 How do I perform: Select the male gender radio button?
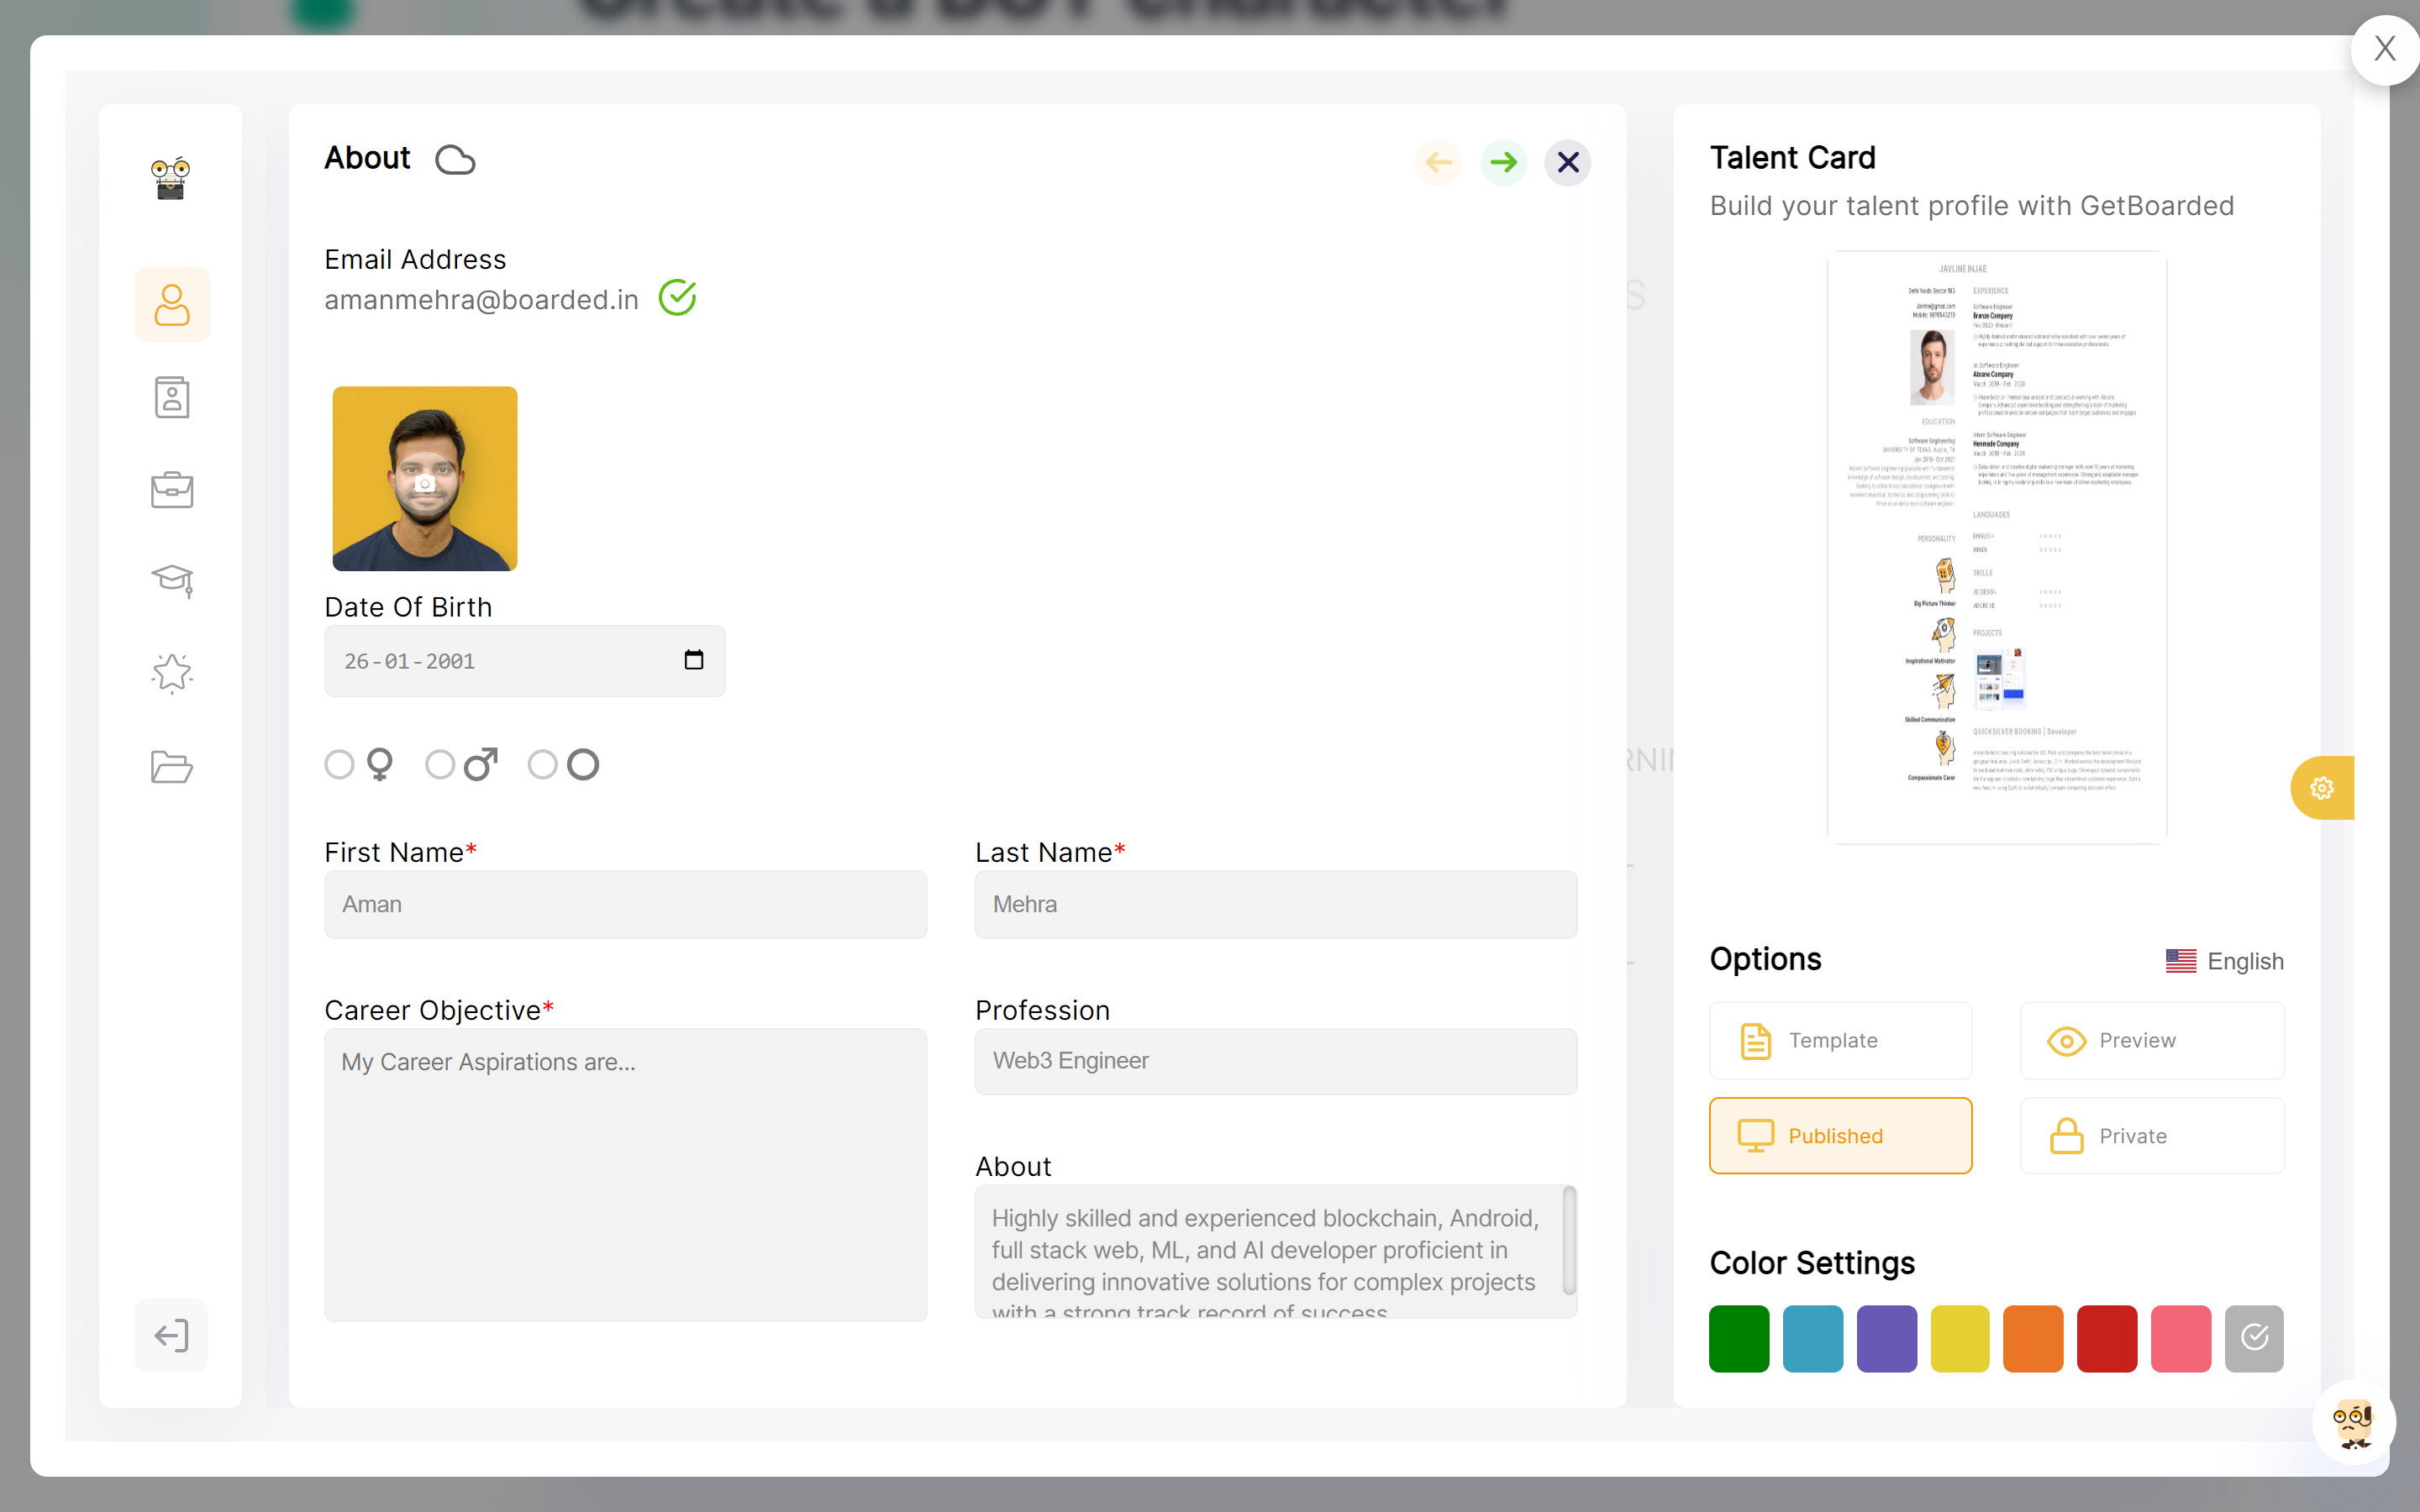[x=440, y=765]
